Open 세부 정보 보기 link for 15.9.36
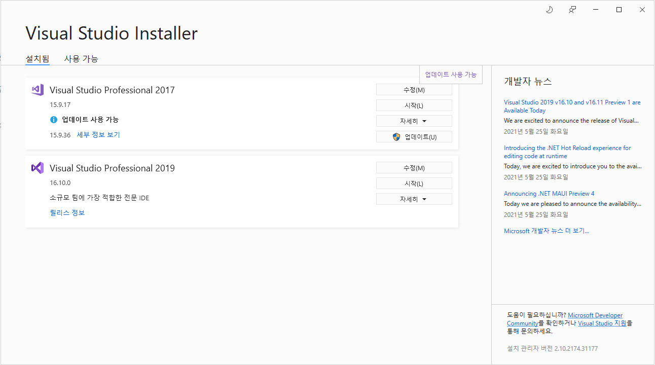The image size is (655, 365). 98,135
